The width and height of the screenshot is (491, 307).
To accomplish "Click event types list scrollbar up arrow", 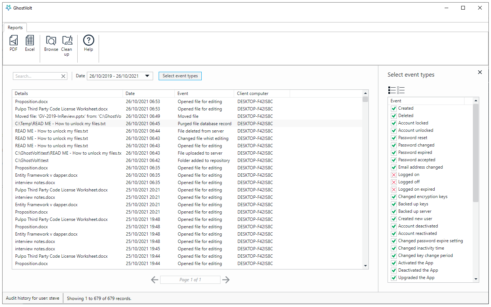I will pos(476,100).
